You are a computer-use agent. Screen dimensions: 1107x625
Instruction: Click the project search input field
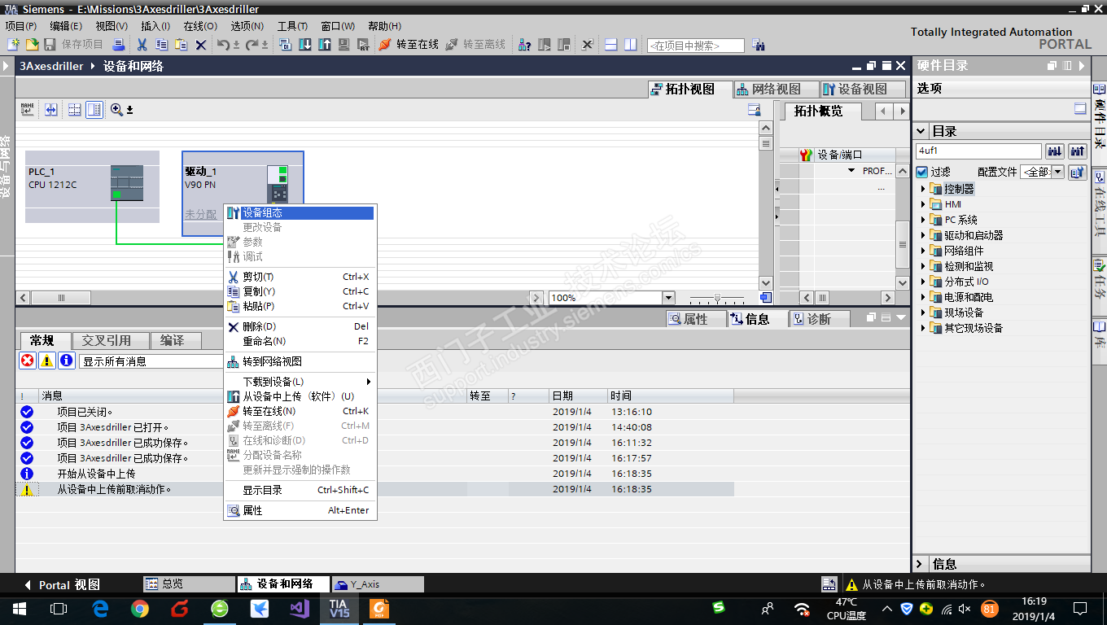695,46
